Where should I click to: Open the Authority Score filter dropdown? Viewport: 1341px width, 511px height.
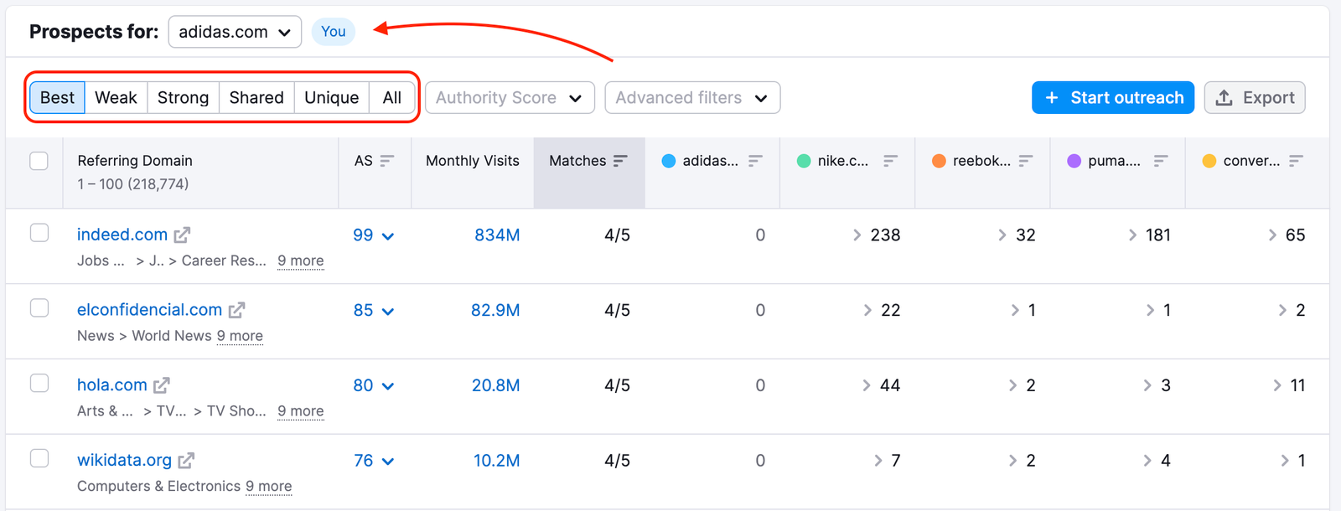(510, 98)
